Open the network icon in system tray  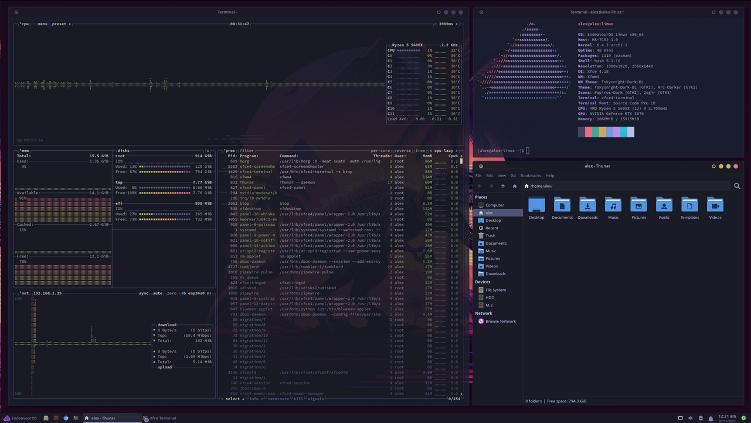click(x=681, y=418)
